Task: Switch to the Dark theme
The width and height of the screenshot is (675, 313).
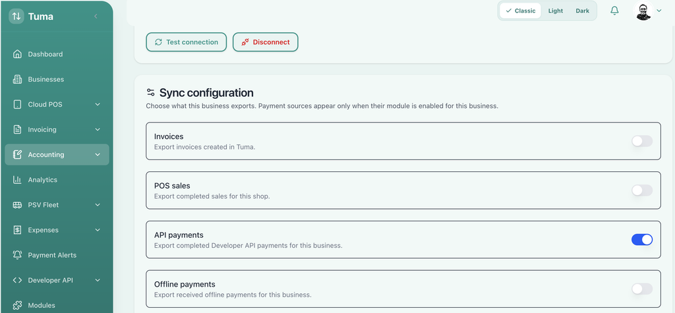Action: click(x=583, y=11)
